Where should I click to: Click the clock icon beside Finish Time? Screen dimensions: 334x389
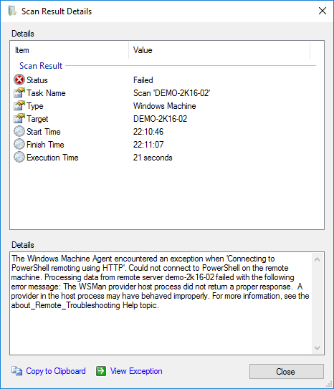(x=19, y=145)
